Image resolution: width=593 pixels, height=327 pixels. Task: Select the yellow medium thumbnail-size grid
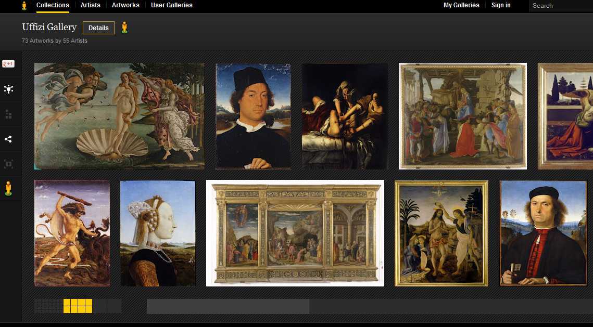tap(78, 306)
